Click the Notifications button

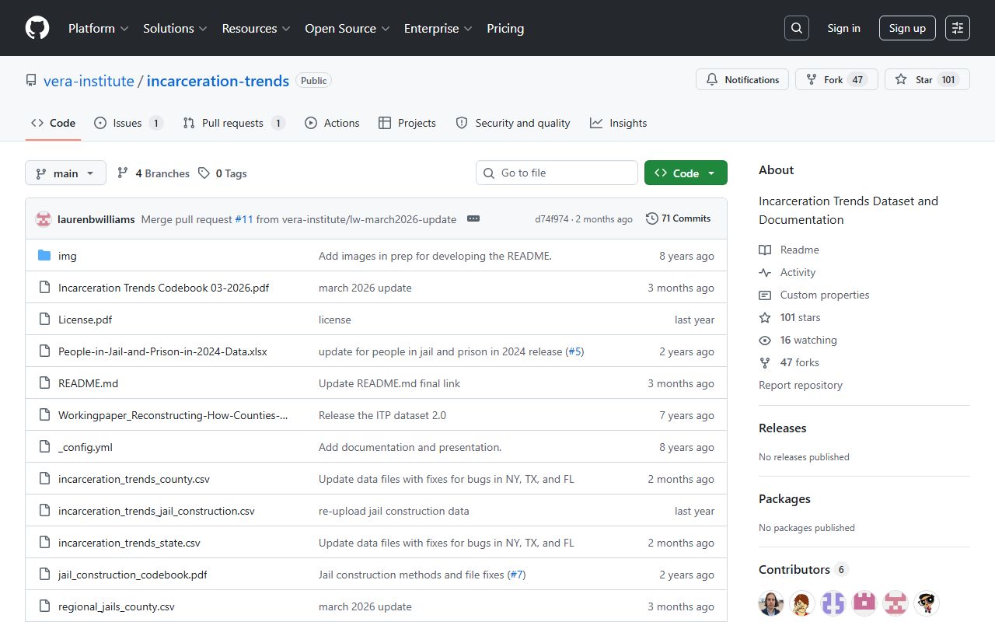[742, 79]
